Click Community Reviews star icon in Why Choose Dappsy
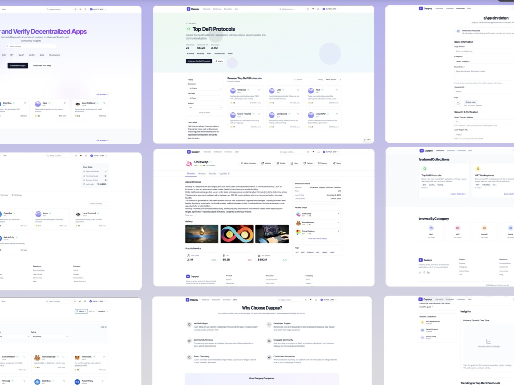The image size is (514, 385). 189,341
